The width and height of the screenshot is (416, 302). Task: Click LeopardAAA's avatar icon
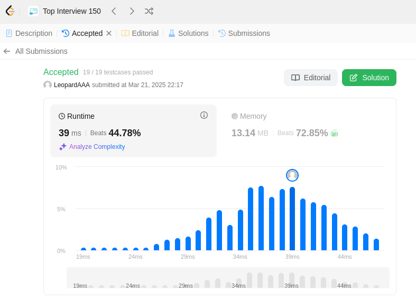tap(48, 85)
